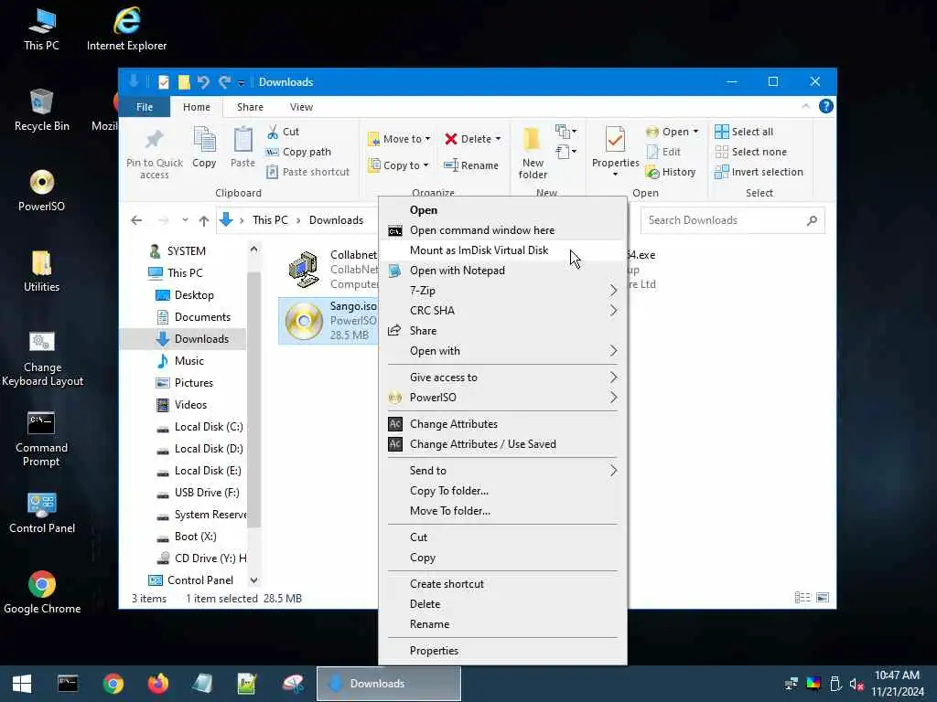Click navigation pane scroll down arrow
The width and height of the screenshot is (937, 702).
254,580
